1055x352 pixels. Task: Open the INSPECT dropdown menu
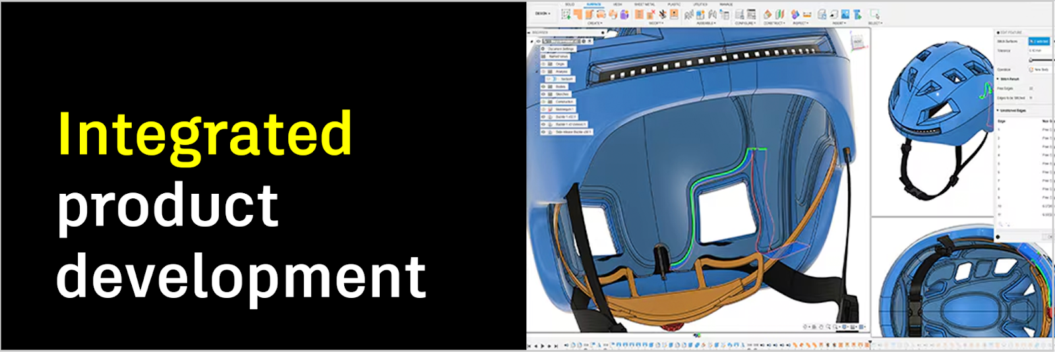[800, 23]
